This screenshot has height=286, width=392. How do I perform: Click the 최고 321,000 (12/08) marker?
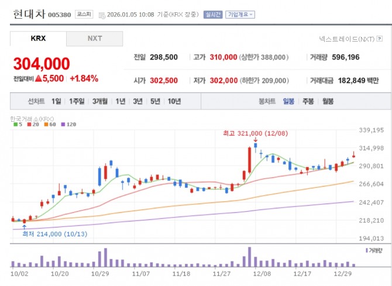click(x=255, y=133)
